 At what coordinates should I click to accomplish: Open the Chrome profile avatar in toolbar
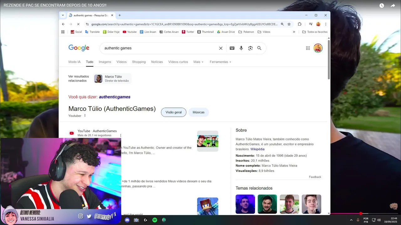click(x=318, y=24)
